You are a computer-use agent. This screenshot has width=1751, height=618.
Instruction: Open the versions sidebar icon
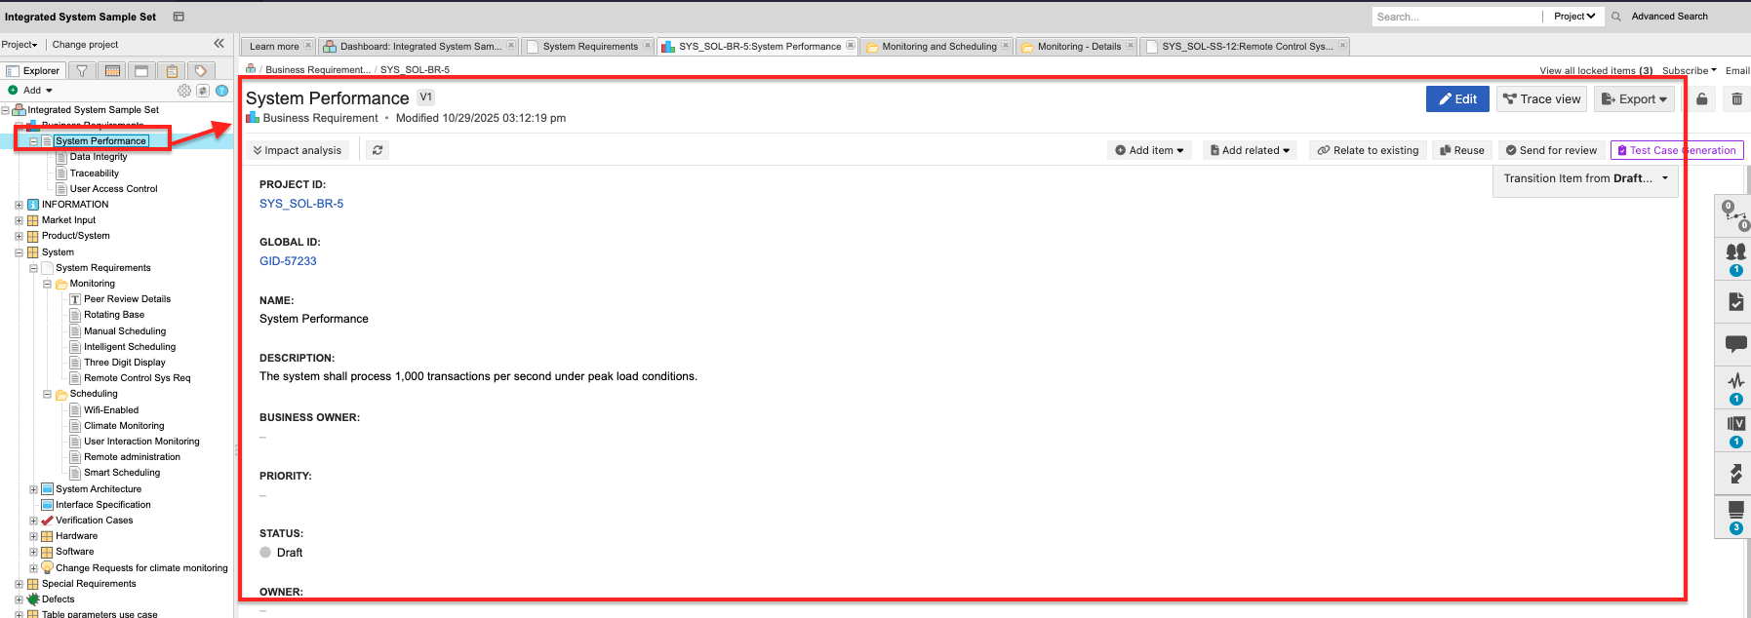point(1734,429)
